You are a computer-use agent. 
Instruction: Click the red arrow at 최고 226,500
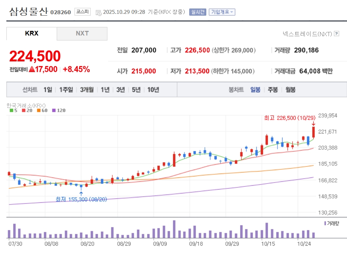[313, 123]
